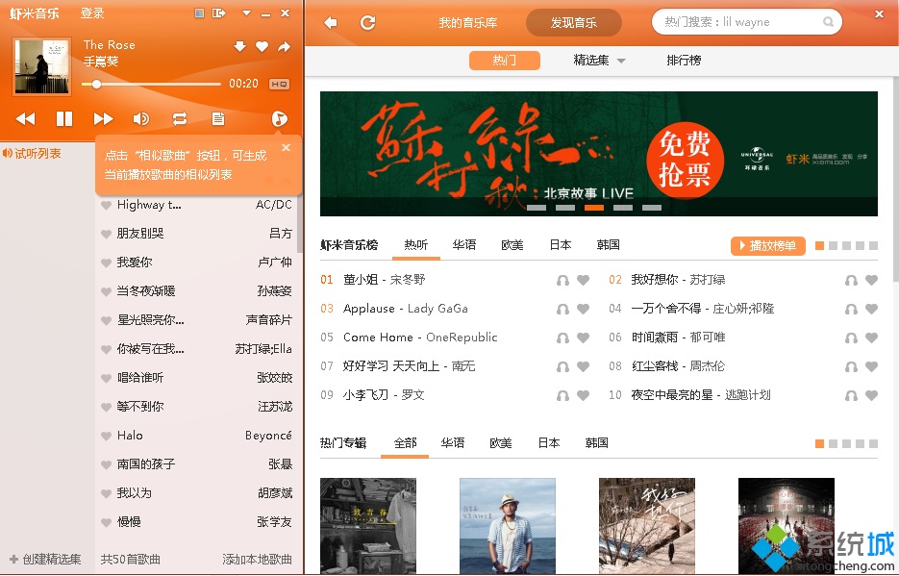Click the search input field
Image resolution: width=899 pixels, height=576 pixels.
coord(739,22)
